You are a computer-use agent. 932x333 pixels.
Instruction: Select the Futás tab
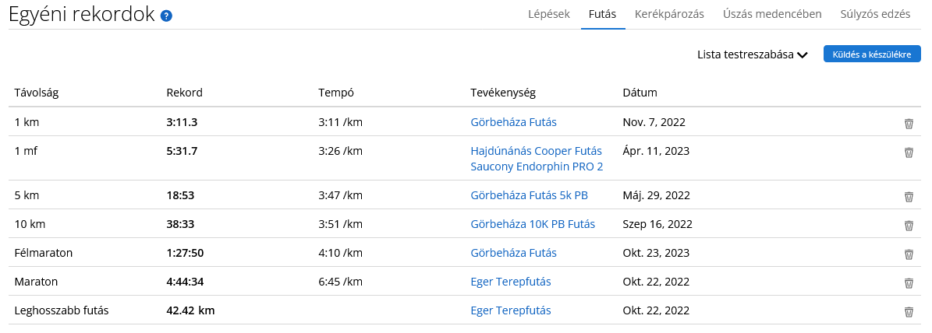(602, 14)
